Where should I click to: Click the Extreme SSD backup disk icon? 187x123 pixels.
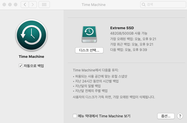pyautogui.click(x=89, y=34)
